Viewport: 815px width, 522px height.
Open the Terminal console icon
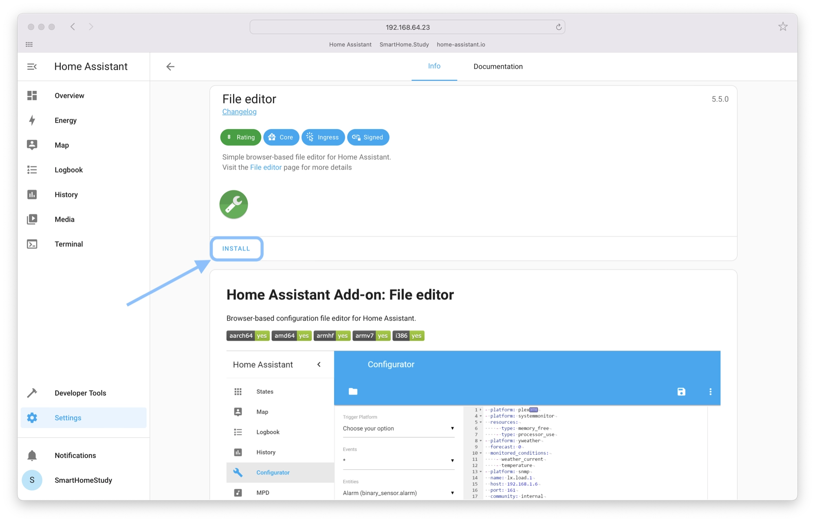[32, 244]
